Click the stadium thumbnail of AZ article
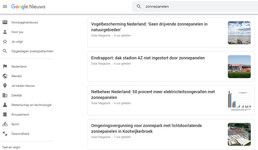 click(239, 67)
